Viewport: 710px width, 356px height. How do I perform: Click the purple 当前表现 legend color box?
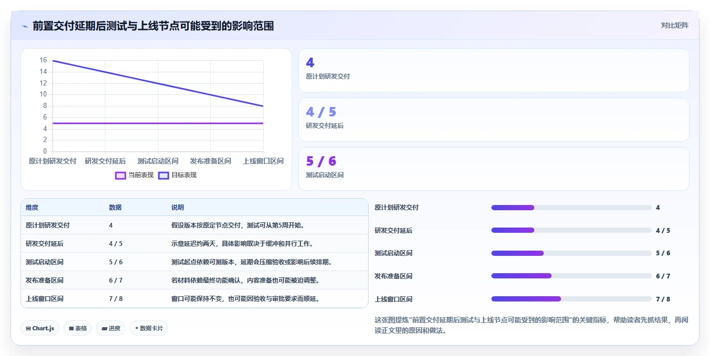(x=121, y=175)
